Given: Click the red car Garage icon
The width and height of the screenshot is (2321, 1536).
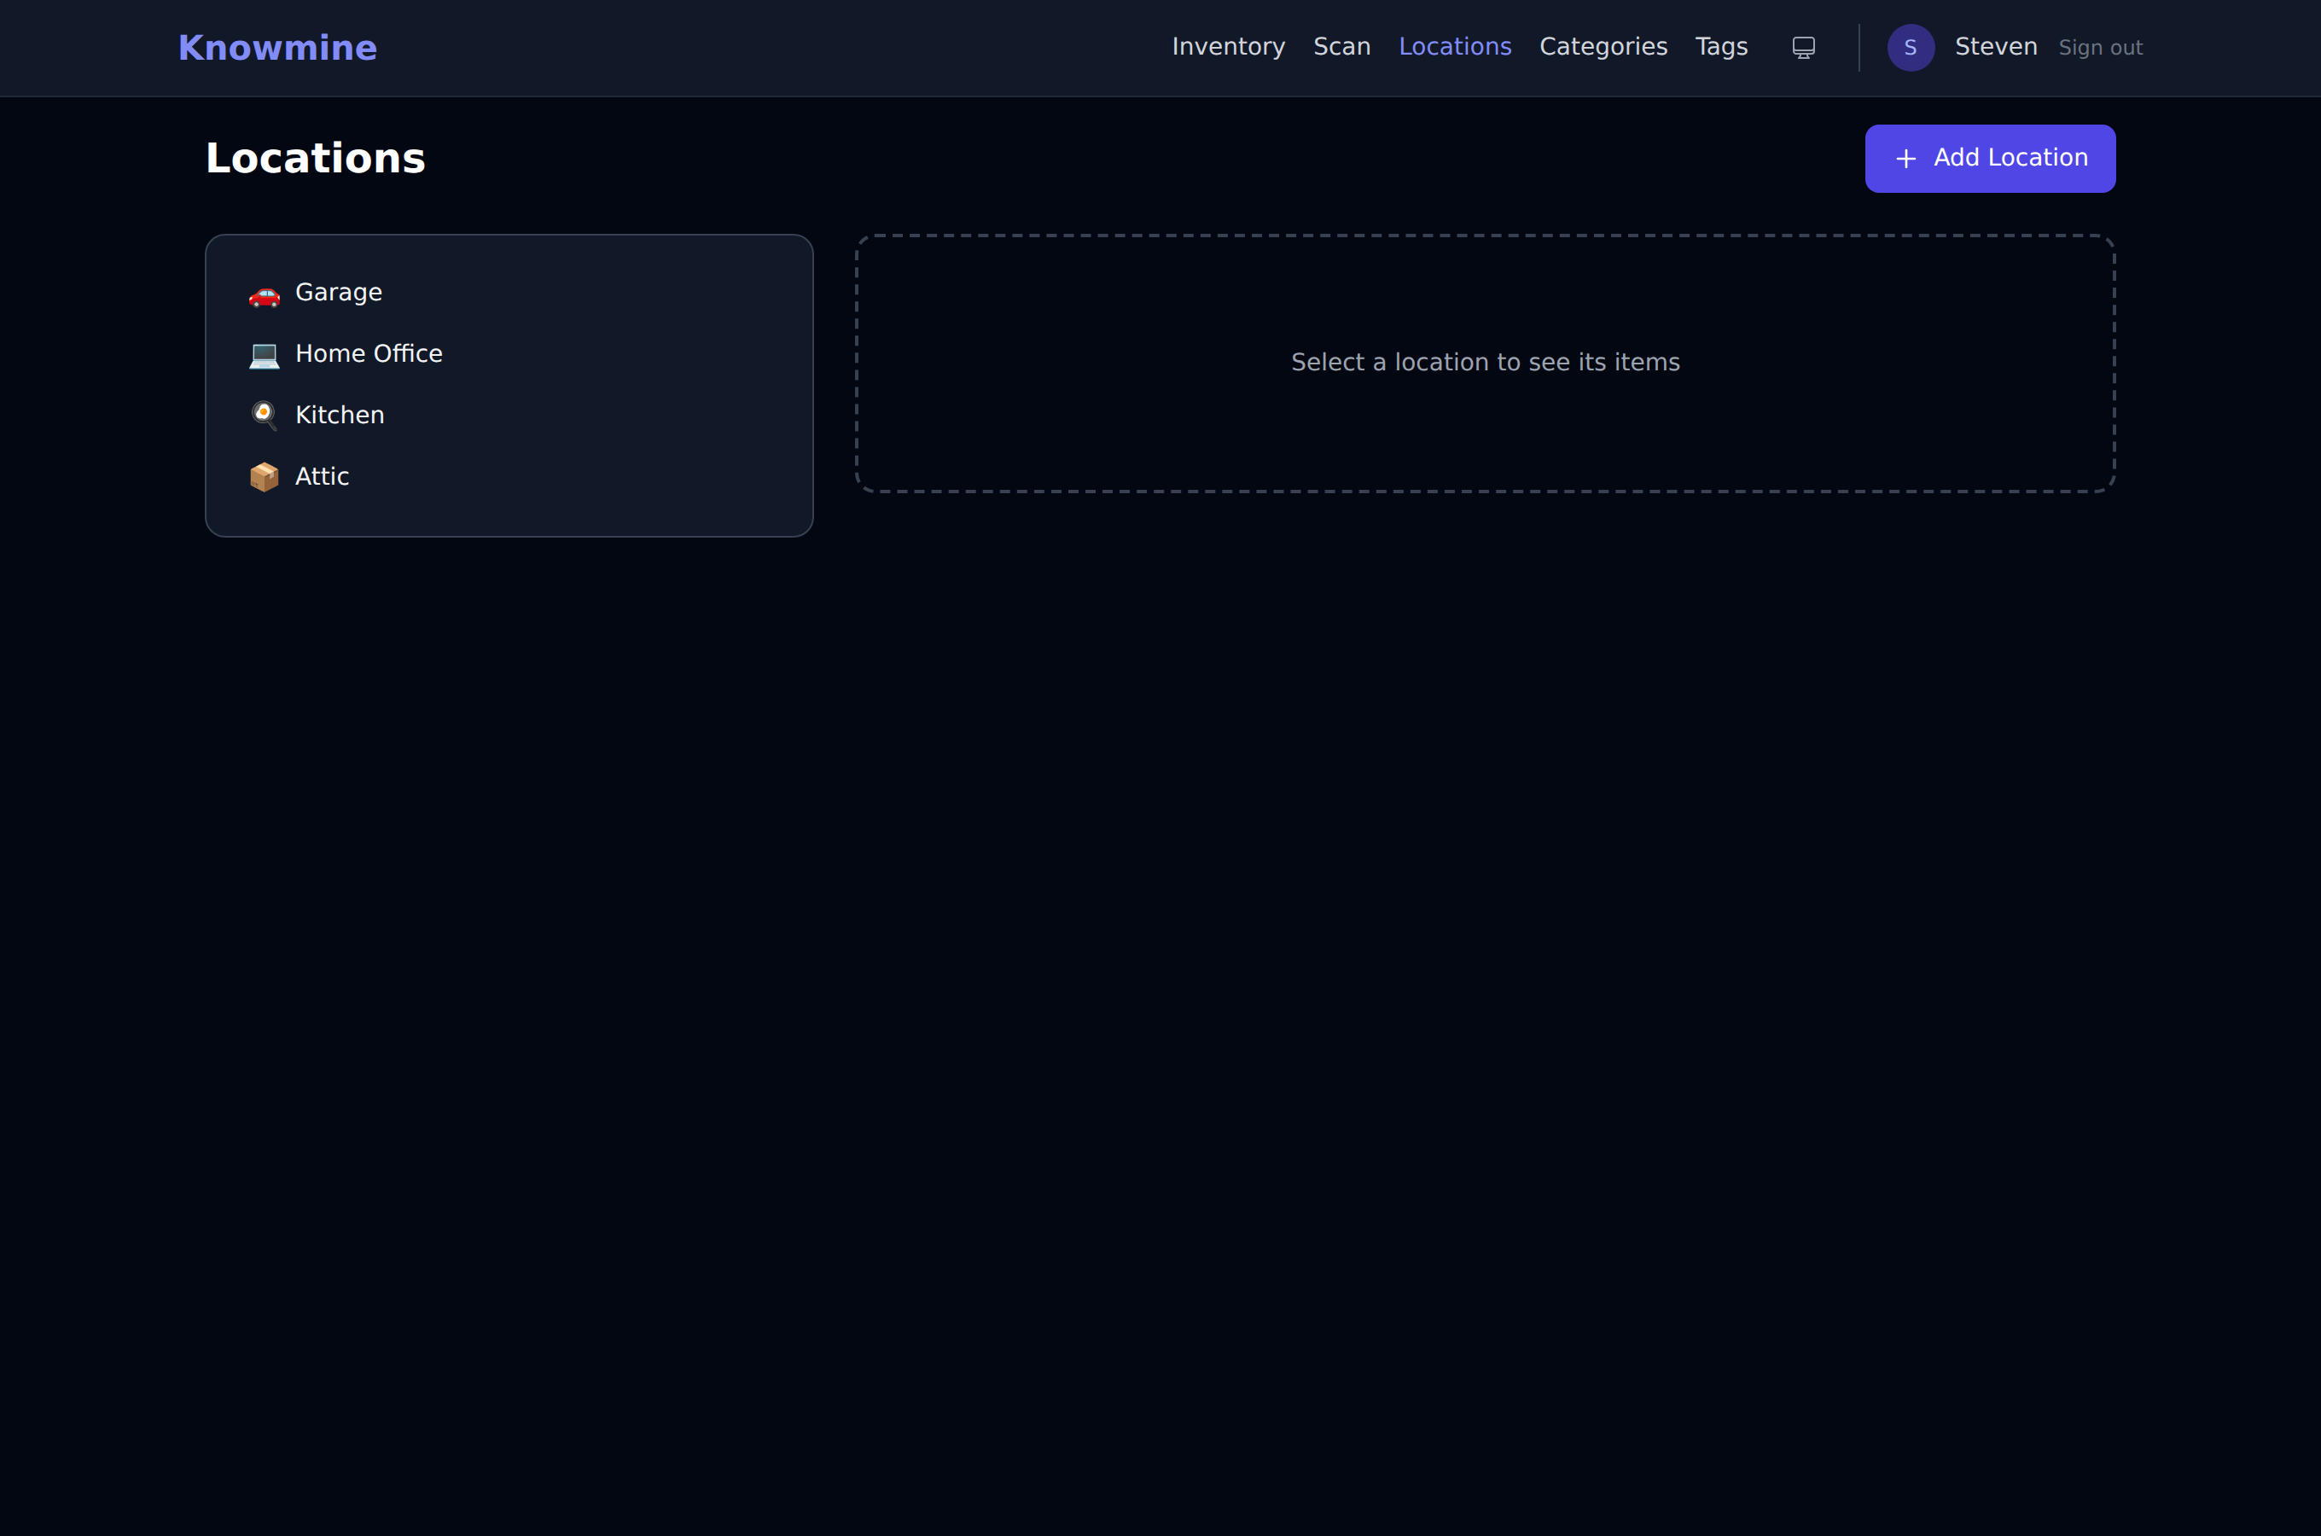Looking at the screenshot, I should [x=265, y=294].
